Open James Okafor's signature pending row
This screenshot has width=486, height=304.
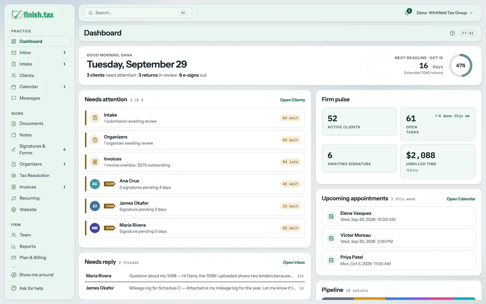(195, 206)
